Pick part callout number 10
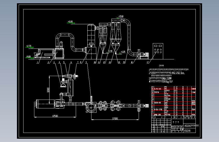The image size is (219, 142). 95,62
